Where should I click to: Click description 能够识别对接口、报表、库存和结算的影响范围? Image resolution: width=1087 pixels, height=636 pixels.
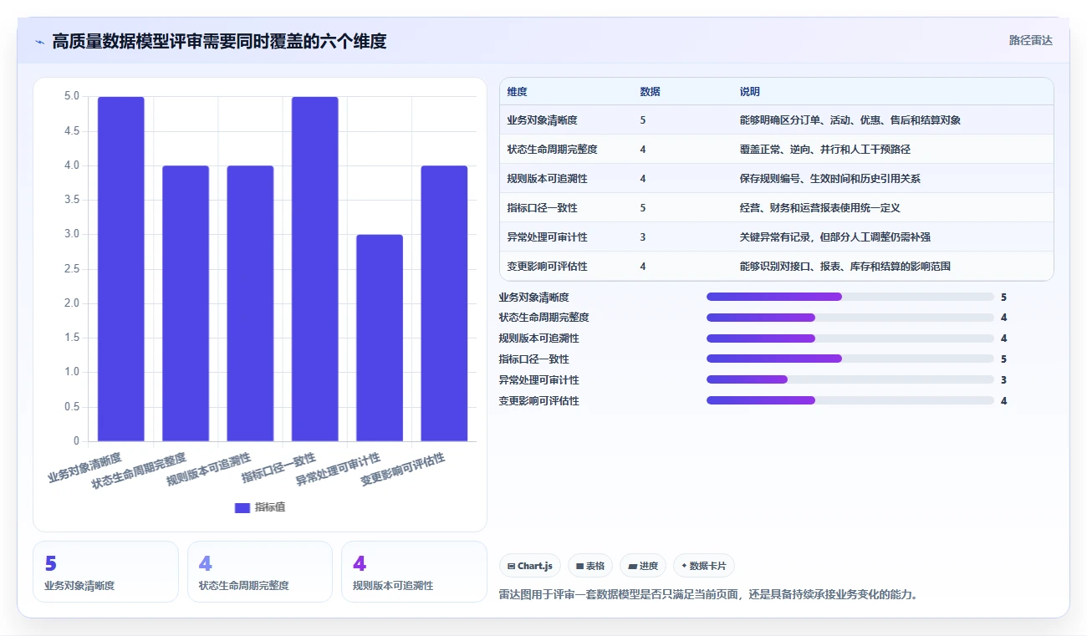pyautogui.click(x=845, y=267)
